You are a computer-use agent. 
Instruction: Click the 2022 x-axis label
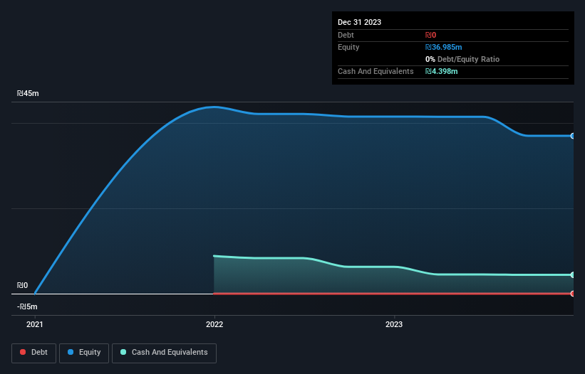click(x=214, y=324)
